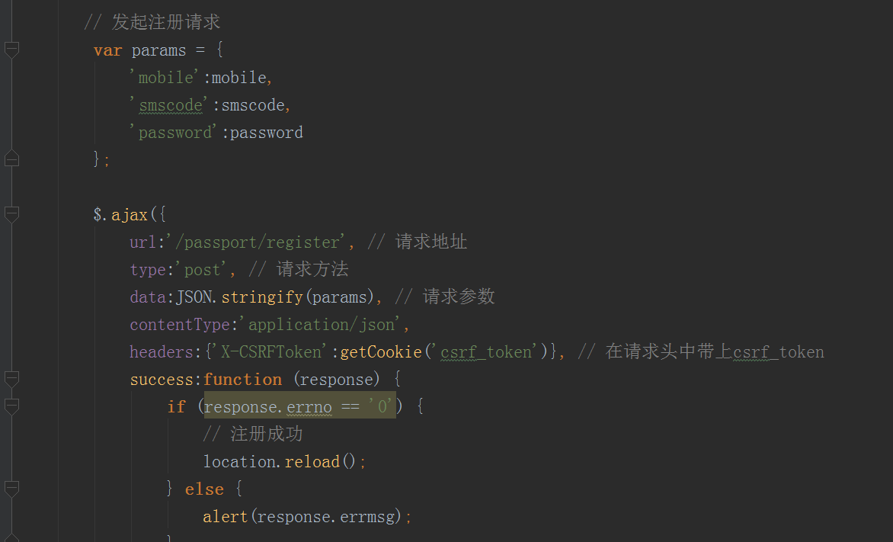Fold the $.ajax call block
The image size is (893, 542).
tap(11, 215)
